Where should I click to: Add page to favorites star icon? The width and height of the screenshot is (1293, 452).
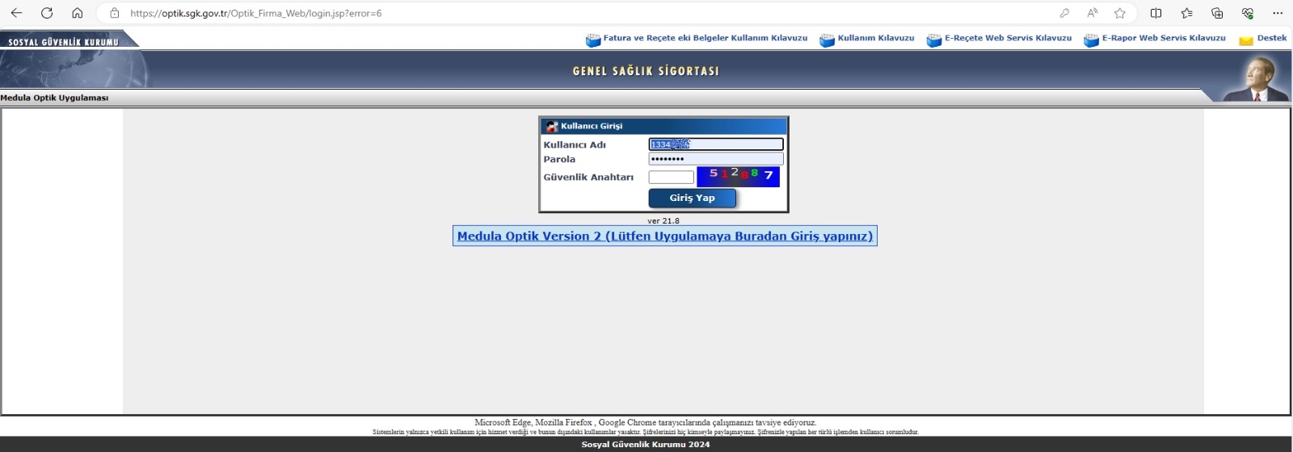pyautogui.click(x=1119, y=13)
